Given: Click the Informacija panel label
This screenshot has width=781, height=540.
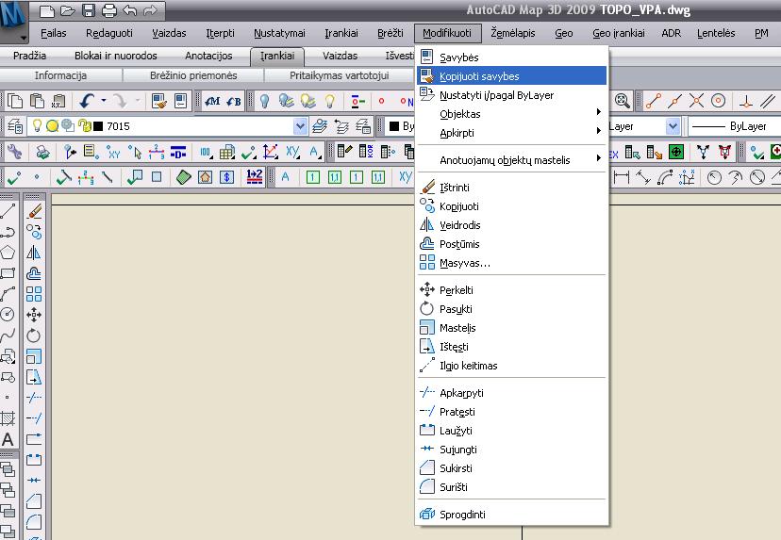Looking at the screenshot, I should click(60, 75).
